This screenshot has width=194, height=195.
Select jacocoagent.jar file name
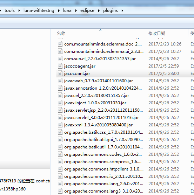[x=80, y=66]
